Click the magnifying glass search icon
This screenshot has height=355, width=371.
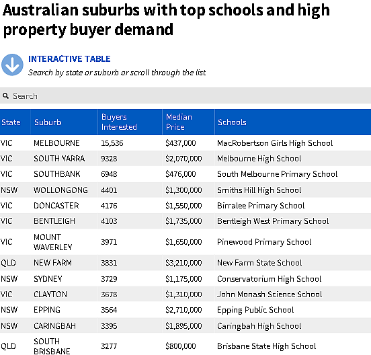tap(5, 96)
